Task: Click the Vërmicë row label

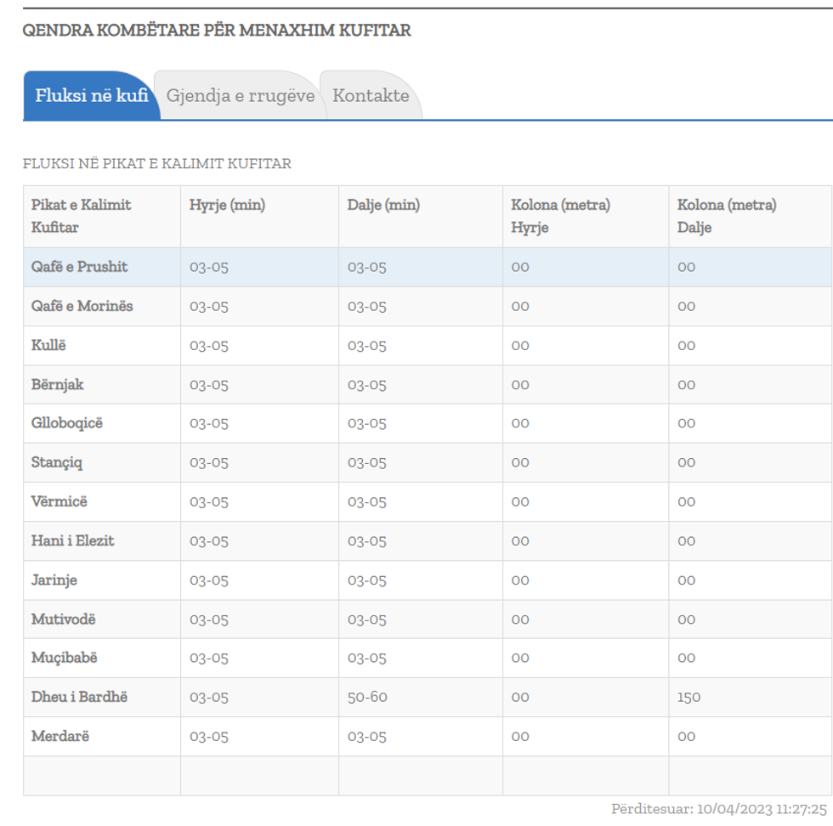Action: point(59,501)
